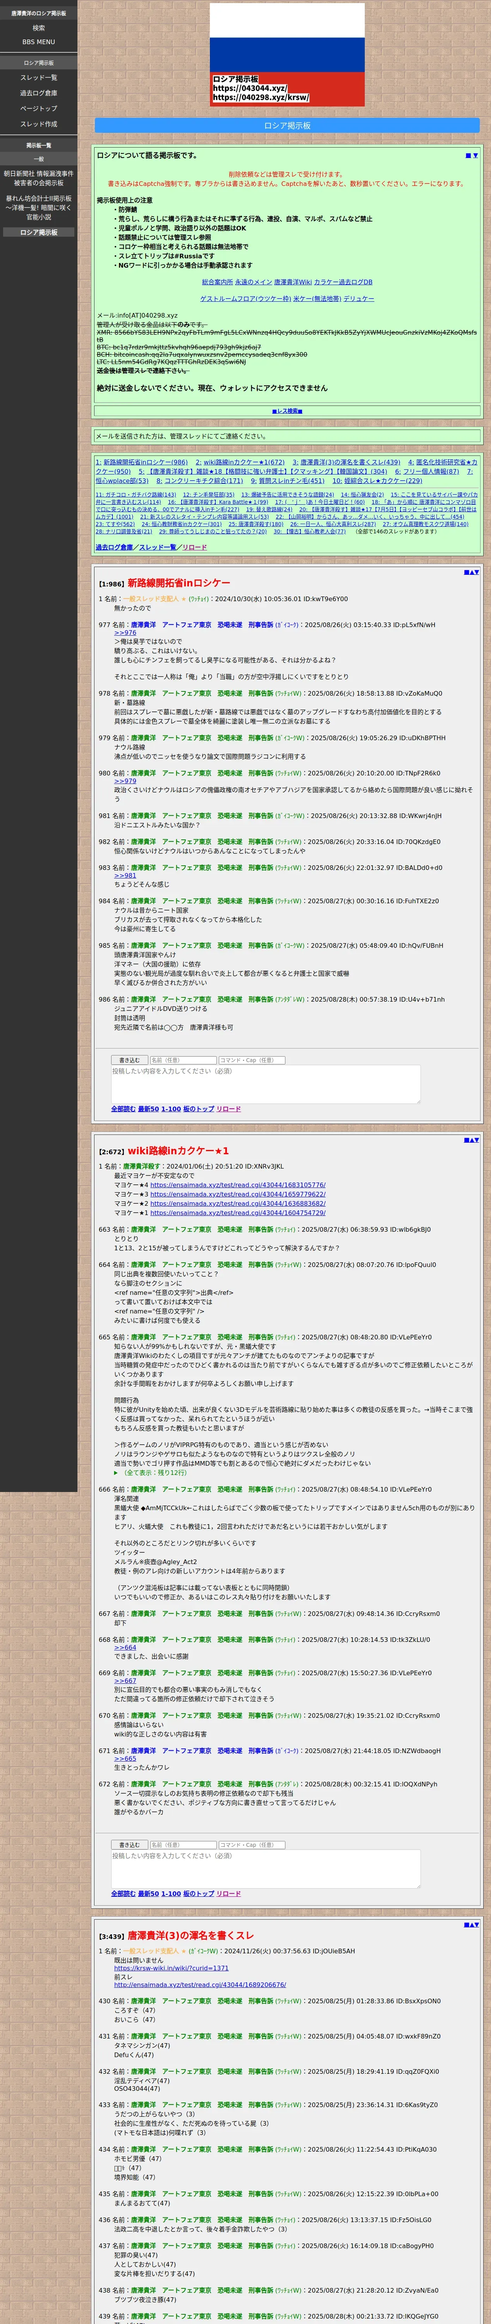Click the blue ロシア掲示板 title bar

(287, 125)
